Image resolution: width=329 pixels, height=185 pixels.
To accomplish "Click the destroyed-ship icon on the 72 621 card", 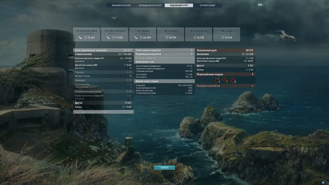I will pyautogui.click(x=80, y=37).
